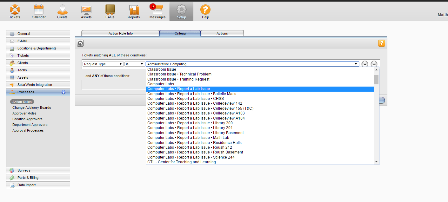Choose Roush Basement option

tap(260, 152)
